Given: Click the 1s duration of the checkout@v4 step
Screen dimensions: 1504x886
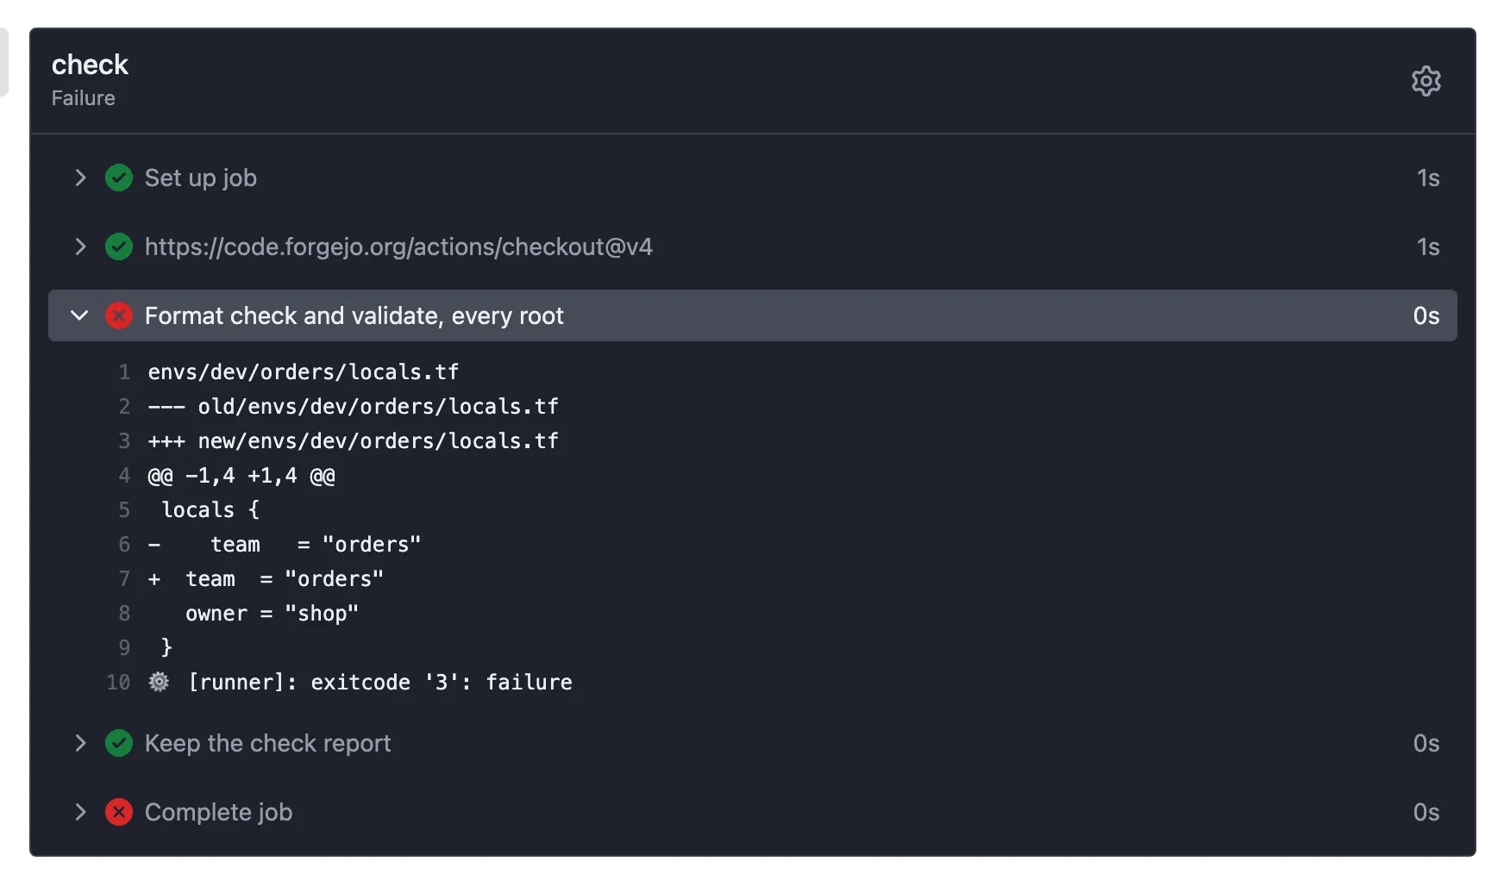Looking at the screenshot, I should tap(1428, 246).
